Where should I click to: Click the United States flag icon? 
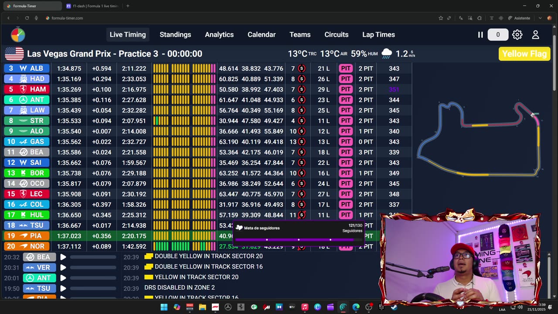pyautogui.click(x=14, y=54)
